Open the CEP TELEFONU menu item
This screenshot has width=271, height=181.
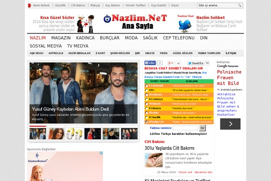point(179,38)
